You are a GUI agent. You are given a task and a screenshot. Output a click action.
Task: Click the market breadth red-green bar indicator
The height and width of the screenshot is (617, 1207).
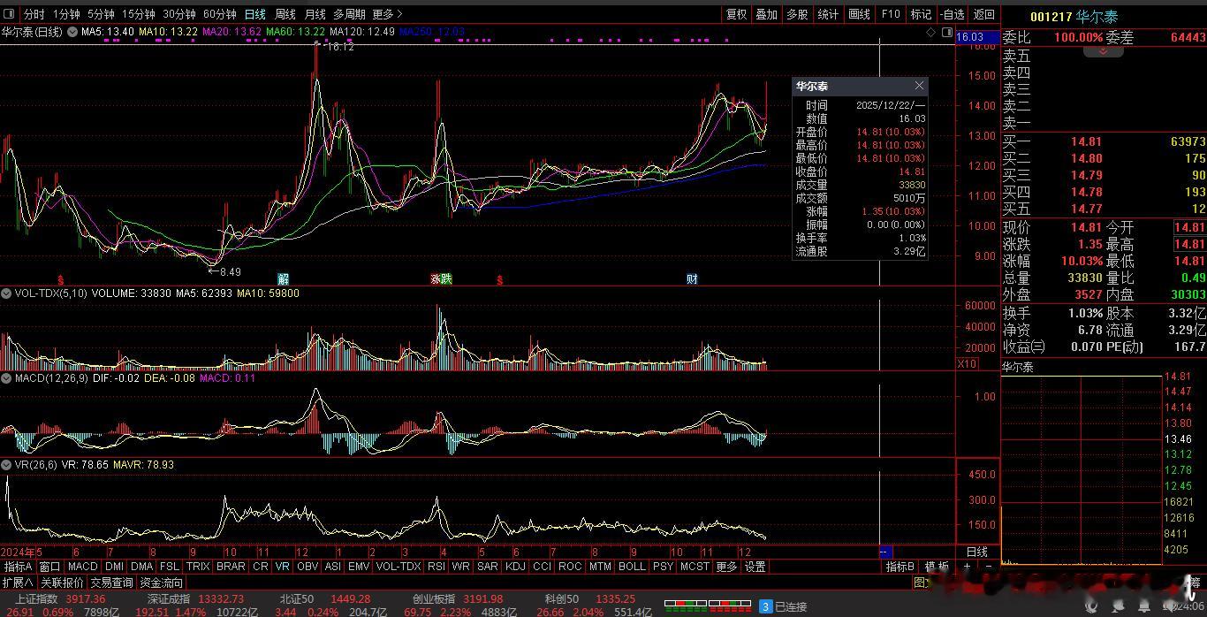705,606
